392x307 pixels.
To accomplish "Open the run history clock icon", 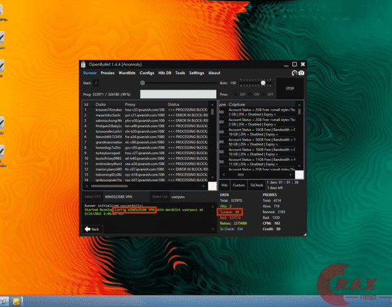I will click(294, 73).
